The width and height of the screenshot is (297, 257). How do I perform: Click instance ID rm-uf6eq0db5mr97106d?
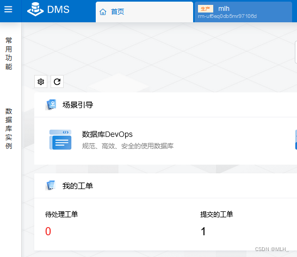click(x=227, y=16)
